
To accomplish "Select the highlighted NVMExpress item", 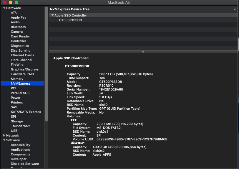I will 22,83.
